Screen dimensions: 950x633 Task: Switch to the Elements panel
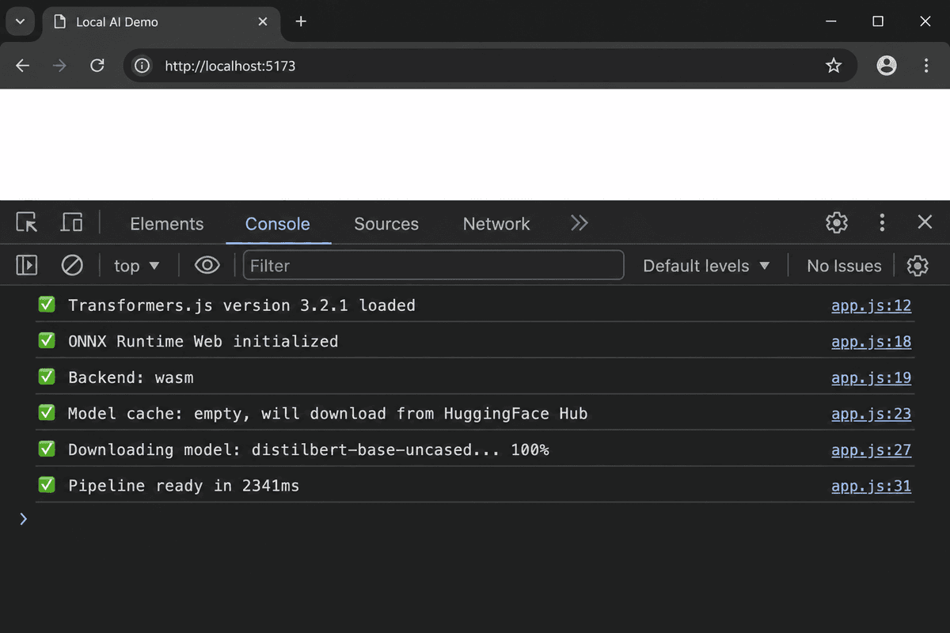(x=167, y=224)
